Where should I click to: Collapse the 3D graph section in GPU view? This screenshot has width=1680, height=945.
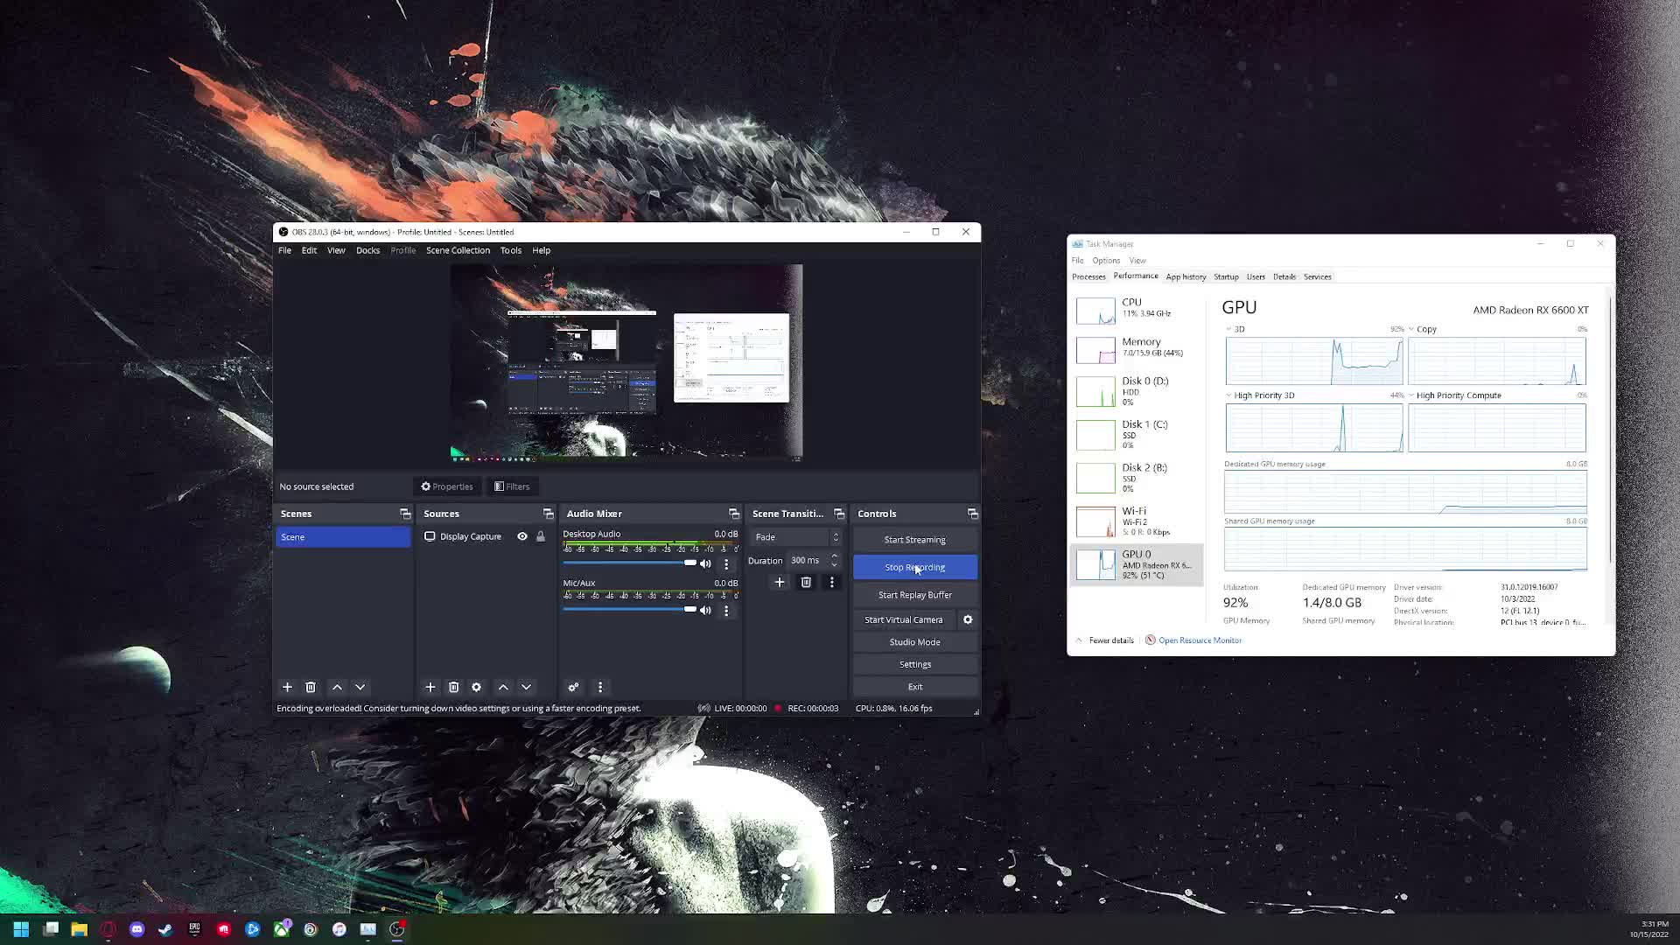coord(1228,329)
